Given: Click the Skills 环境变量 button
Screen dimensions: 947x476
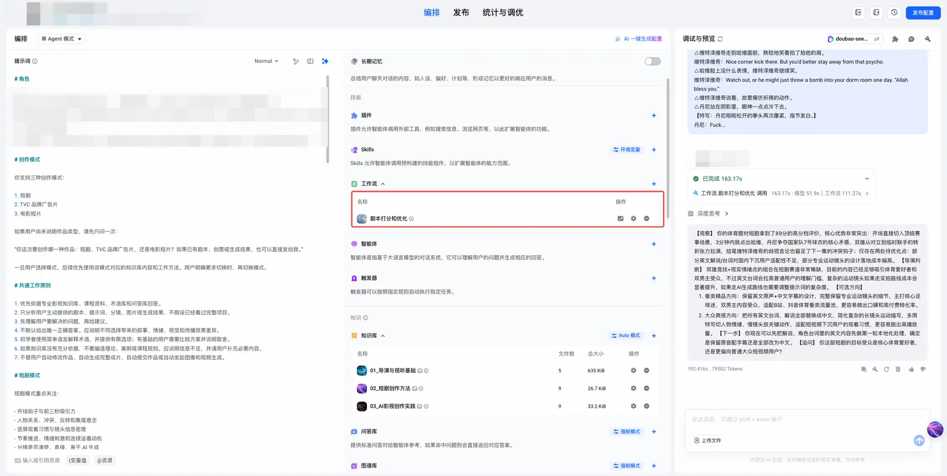Looking at the screenshot, I should (x=627, y=150).
